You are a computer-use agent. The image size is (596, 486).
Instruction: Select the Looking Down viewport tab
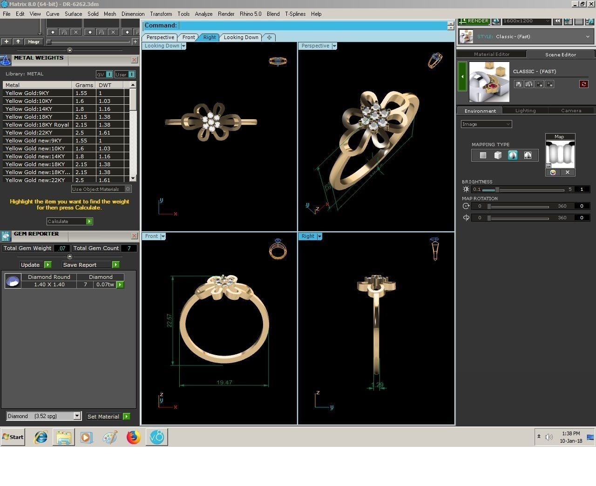[241, 37]
